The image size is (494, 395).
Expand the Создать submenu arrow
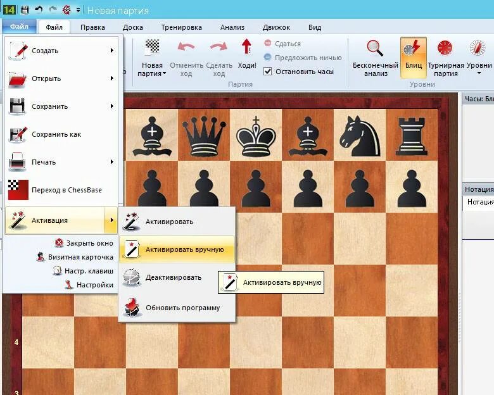point(112,51)
